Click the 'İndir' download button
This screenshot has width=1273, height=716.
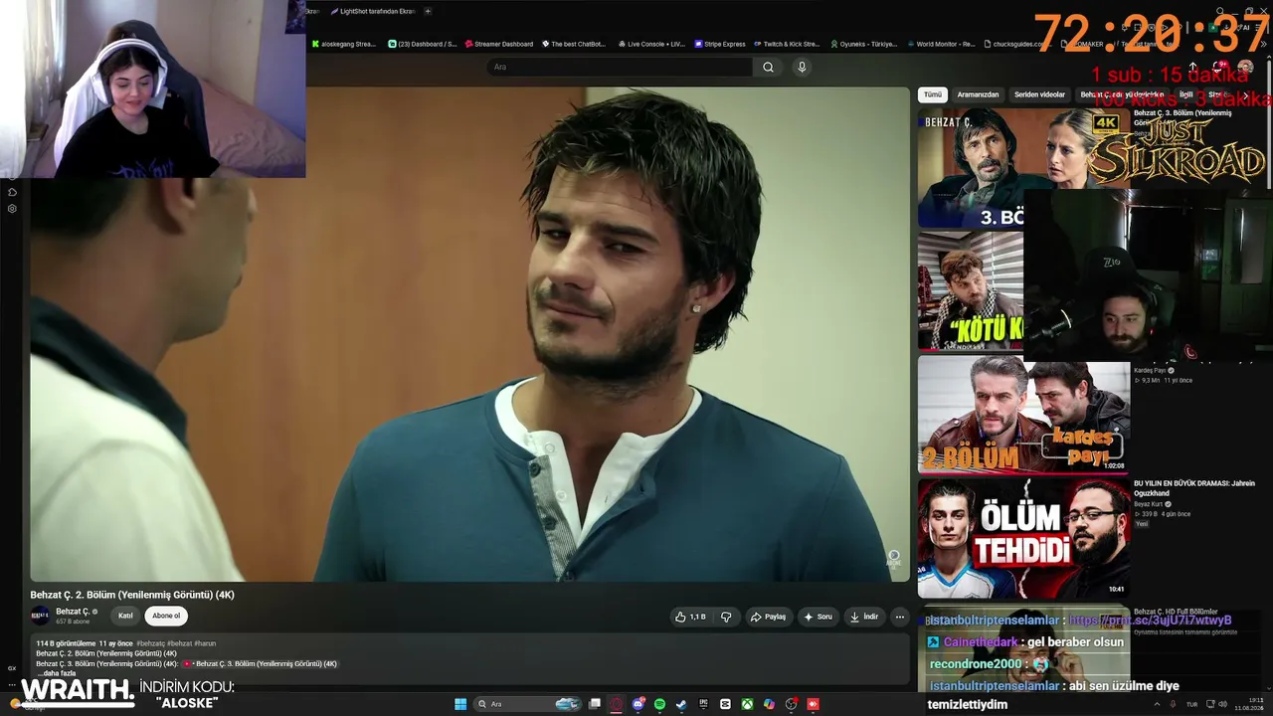tap(865, 617)
